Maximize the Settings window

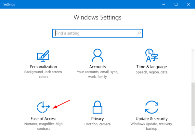pos(176,4)
